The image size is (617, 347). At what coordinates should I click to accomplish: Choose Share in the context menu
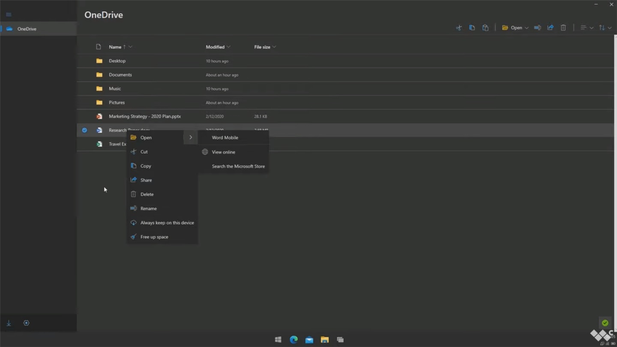(x=162, y=180)
